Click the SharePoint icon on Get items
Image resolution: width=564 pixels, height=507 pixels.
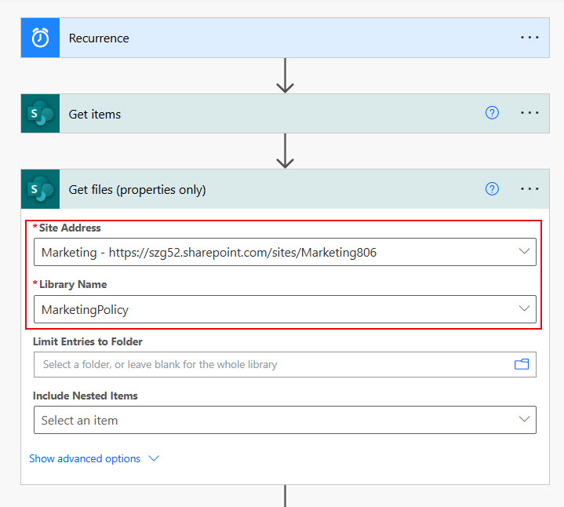click(x=40, y=114)
